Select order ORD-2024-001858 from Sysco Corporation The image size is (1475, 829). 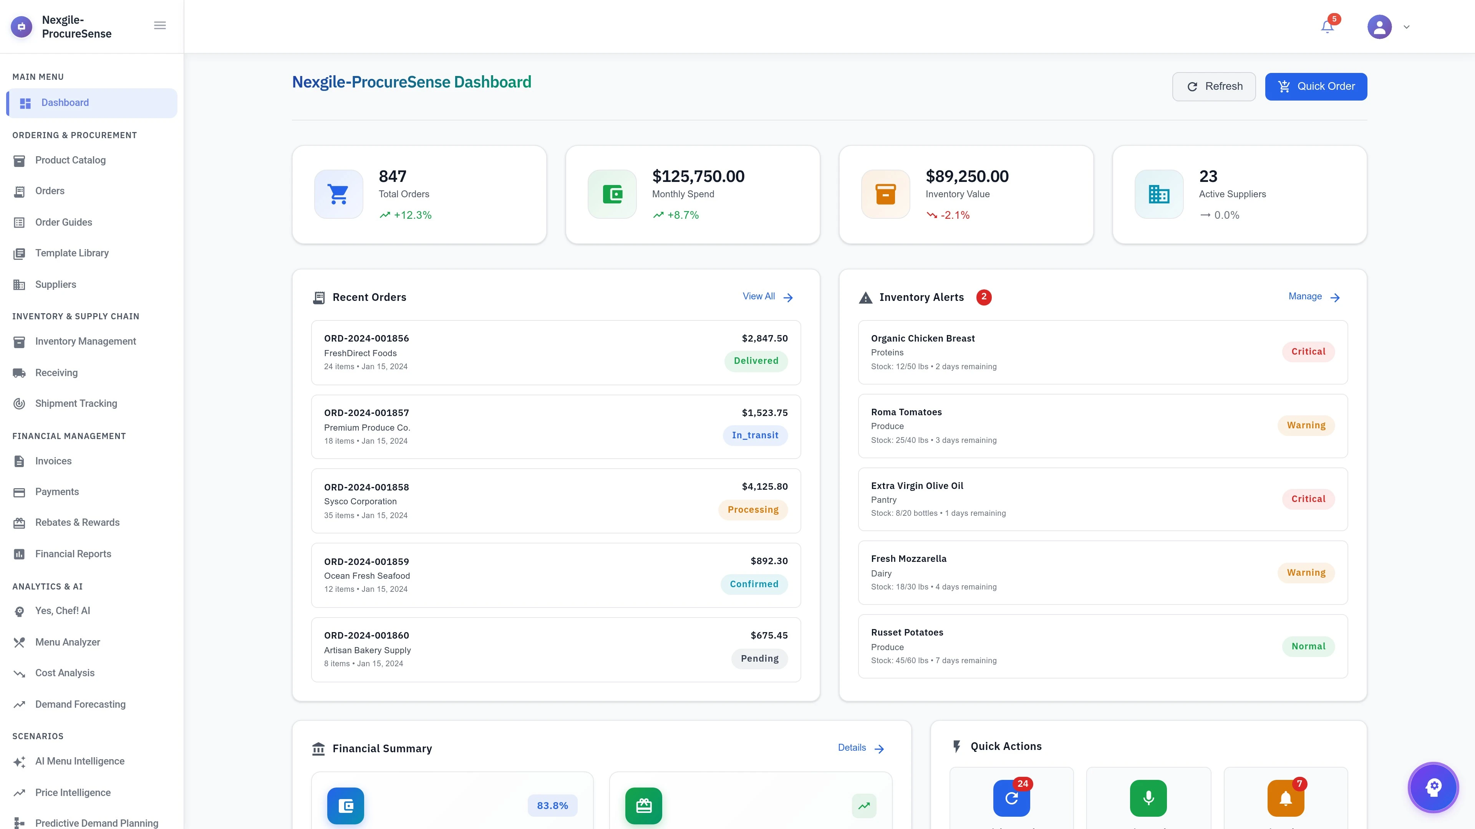point(555,500)
